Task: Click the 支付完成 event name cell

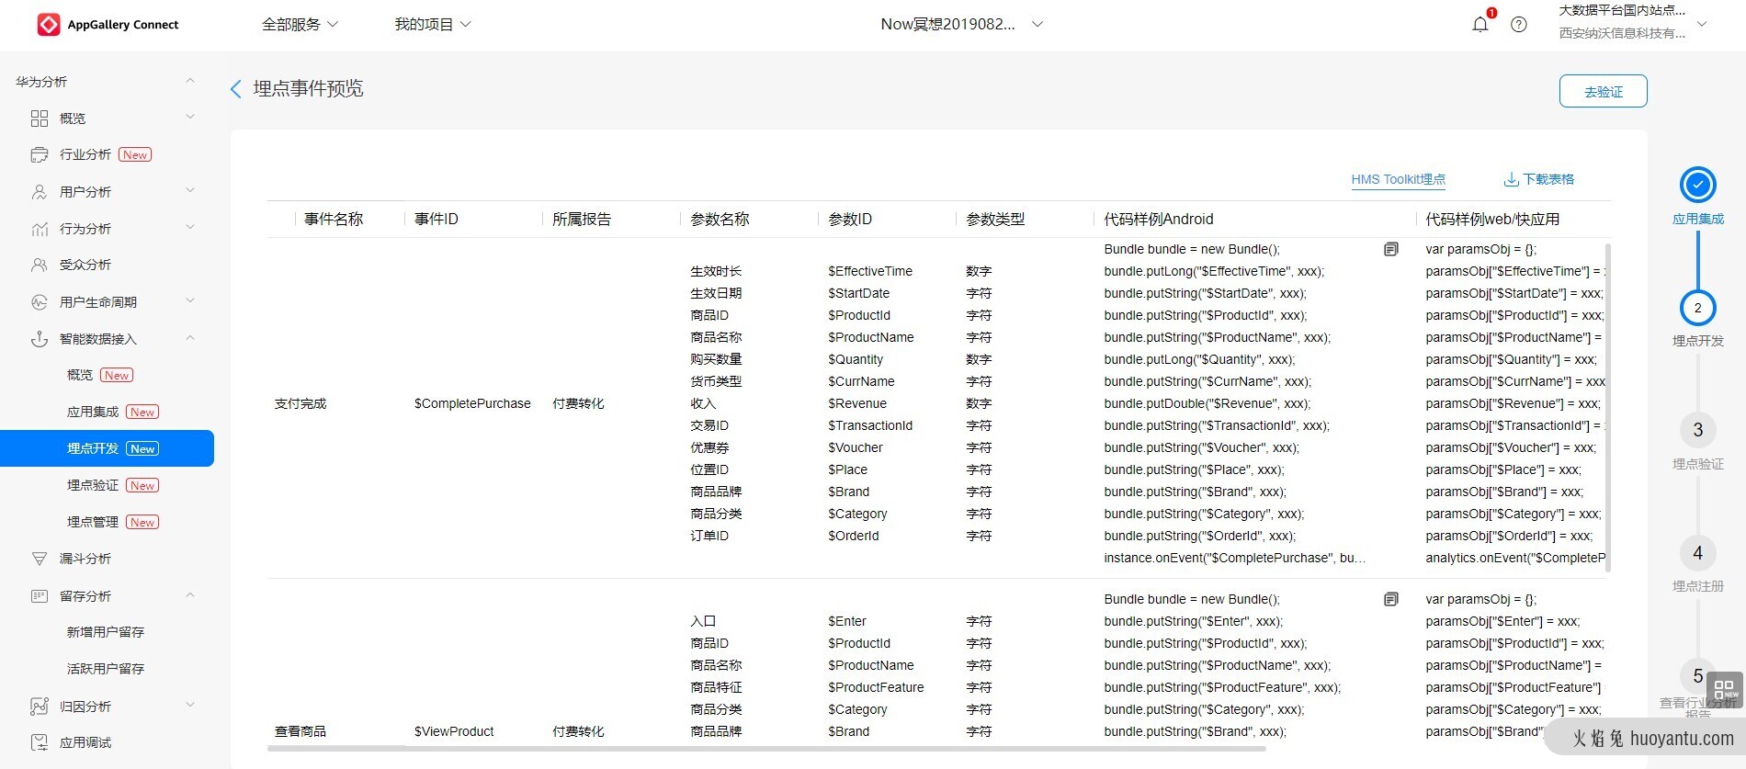Action: [x=300, y=403]
